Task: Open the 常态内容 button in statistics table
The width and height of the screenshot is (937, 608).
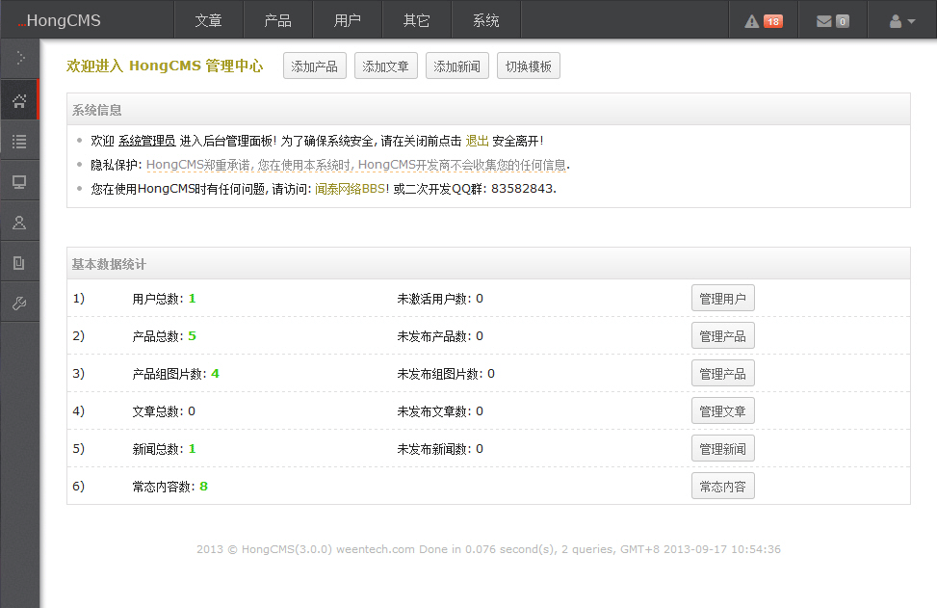Action: tap(722, 487)
